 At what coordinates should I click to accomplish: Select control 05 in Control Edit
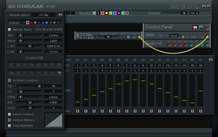point(39,64)
